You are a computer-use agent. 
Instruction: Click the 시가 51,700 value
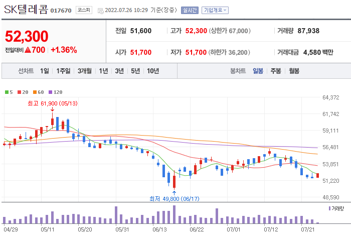[x=141, y=52]
